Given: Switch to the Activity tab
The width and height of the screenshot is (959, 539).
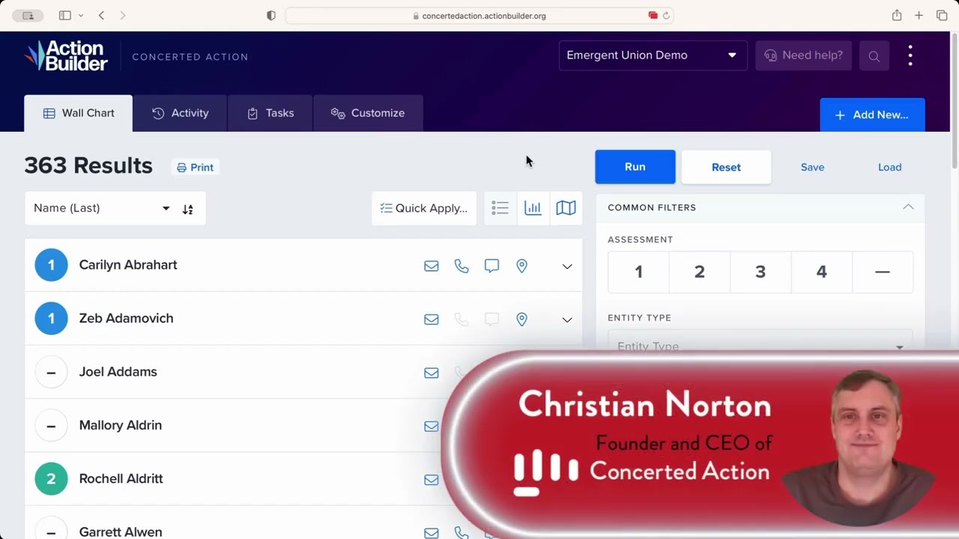Looking at the screenshot, I should coord(180,113).
